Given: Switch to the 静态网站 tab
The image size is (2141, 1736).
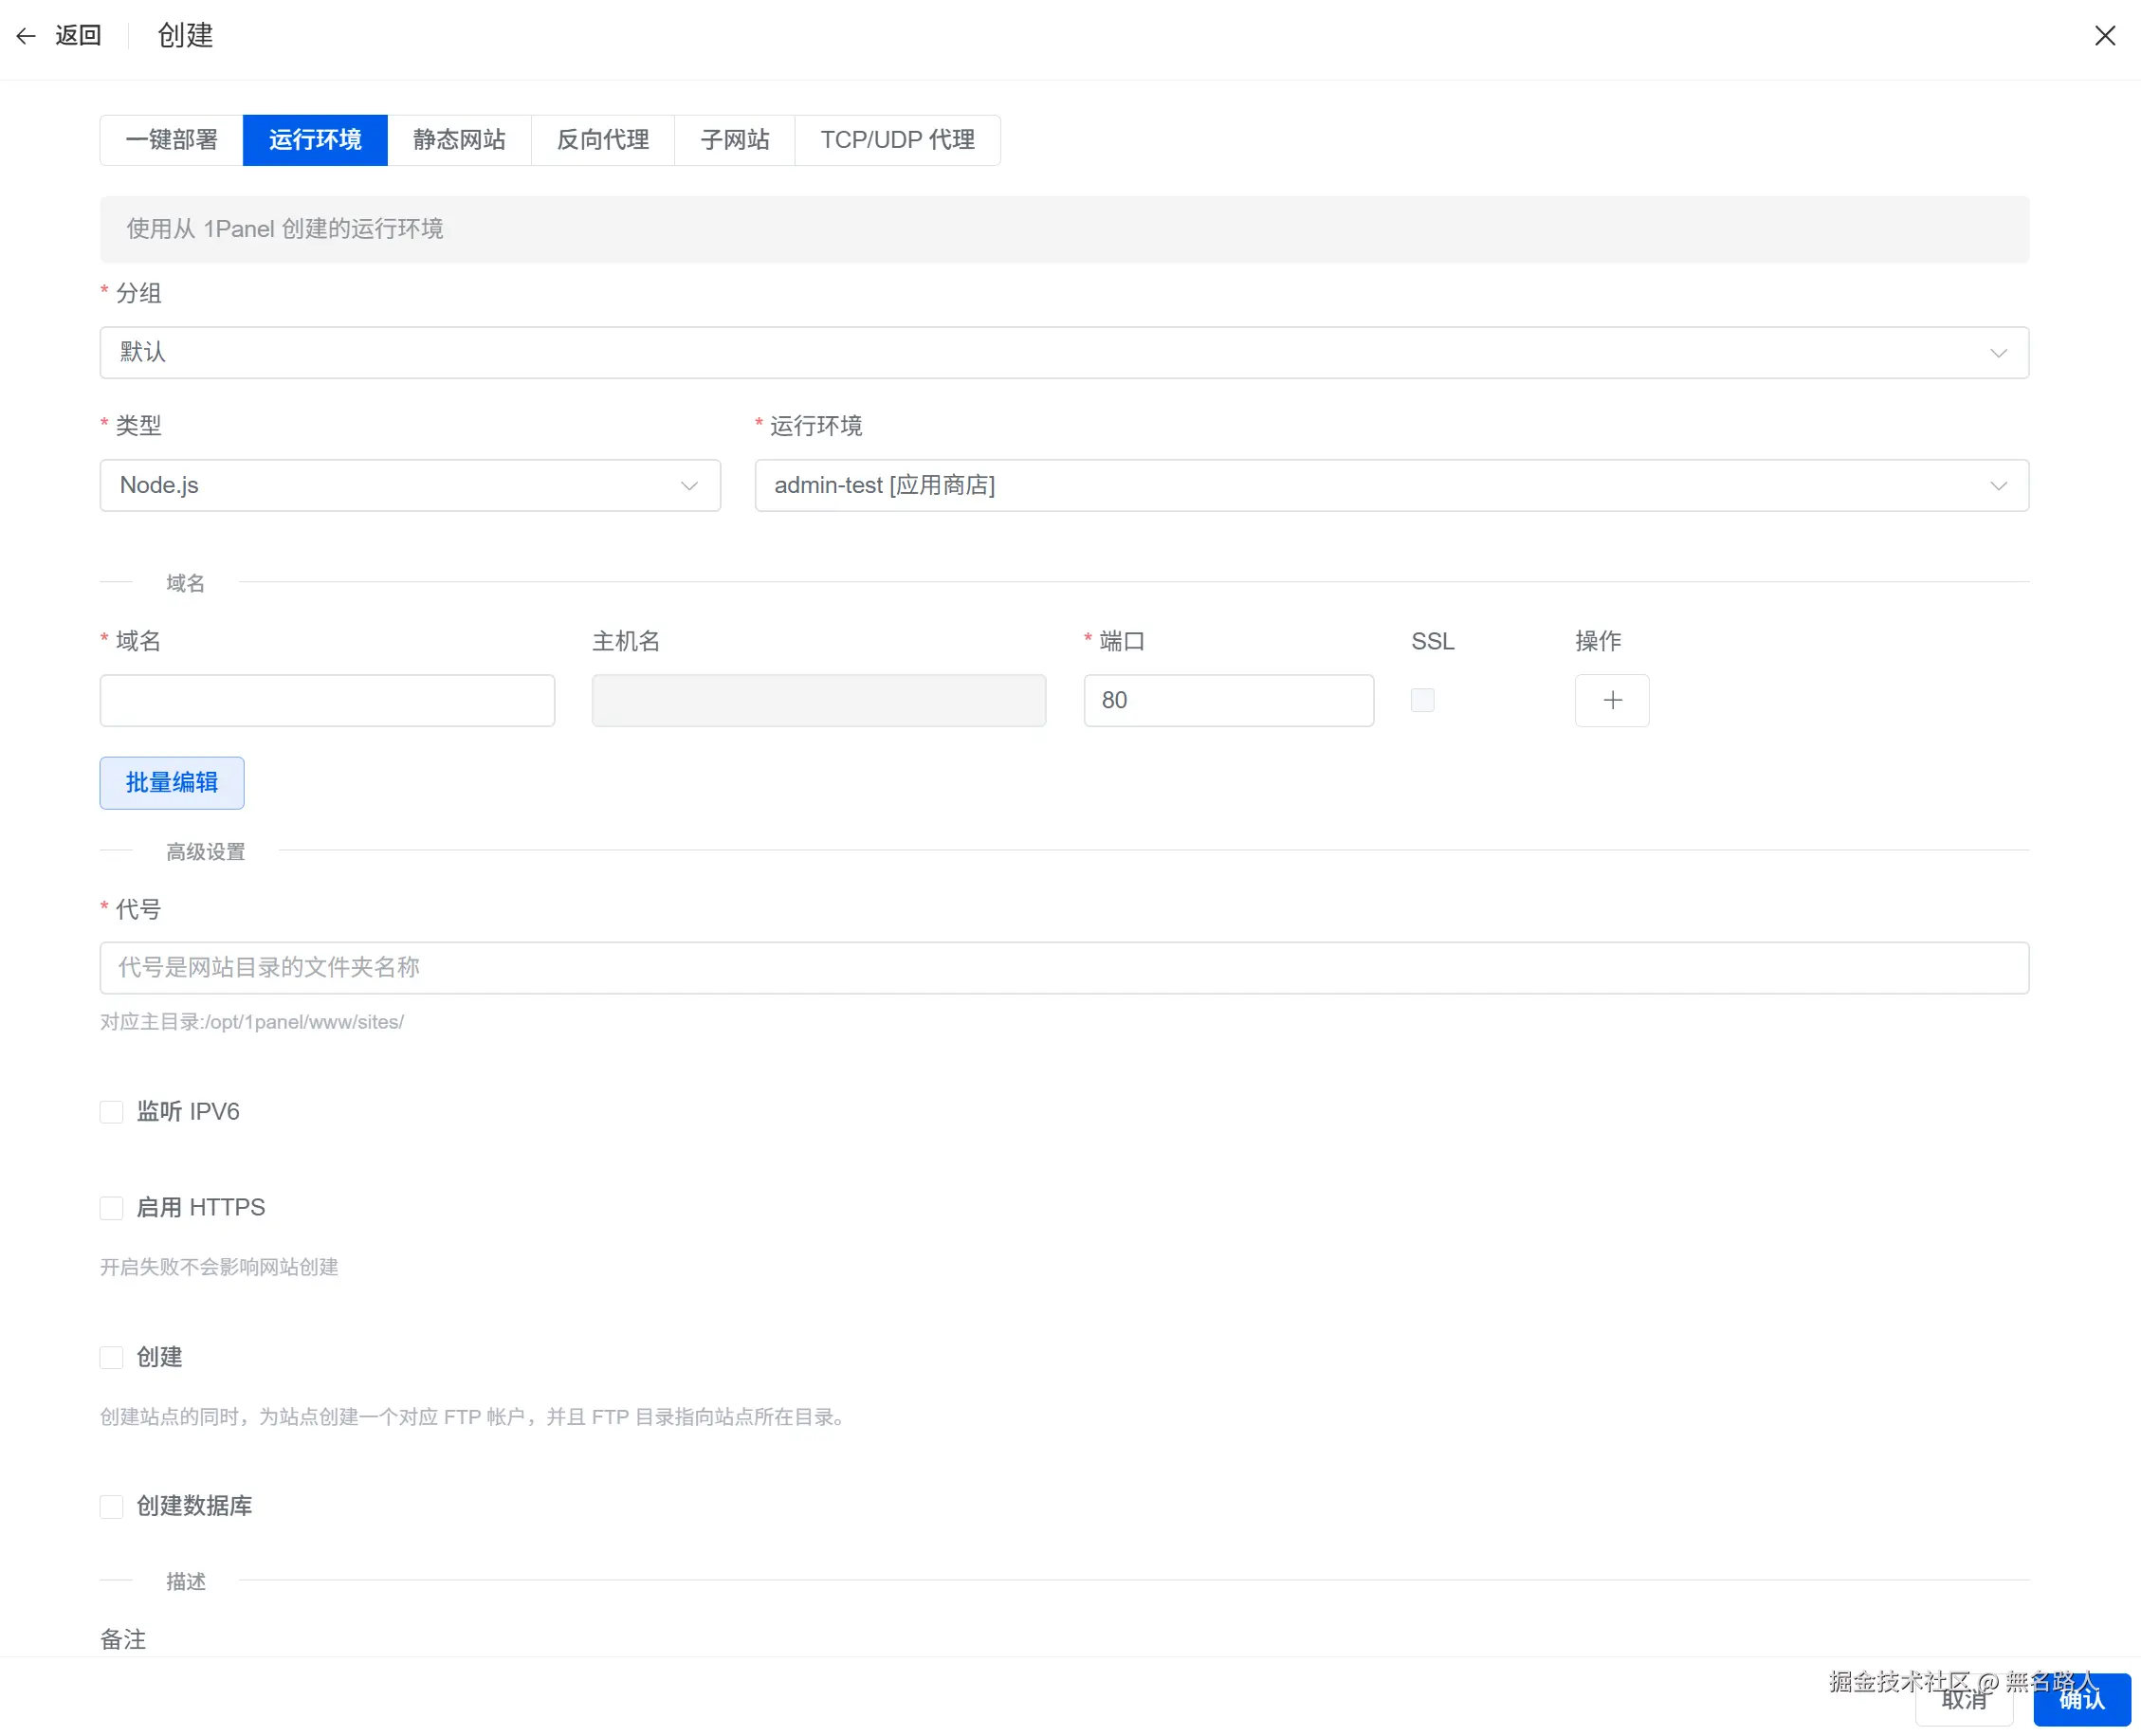Looking at the screenshot, I should [459, 140].
